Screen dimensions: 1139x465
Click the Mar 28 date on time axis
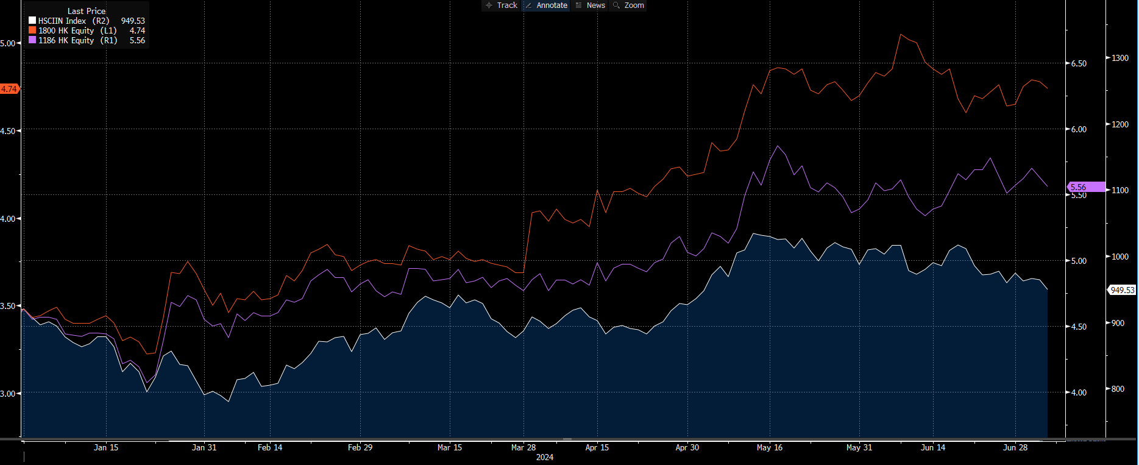click(x=523, y=447)
